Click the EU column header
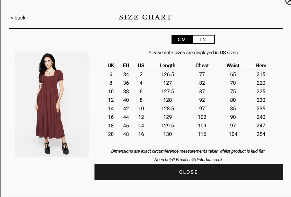 [x=126, y=66]
